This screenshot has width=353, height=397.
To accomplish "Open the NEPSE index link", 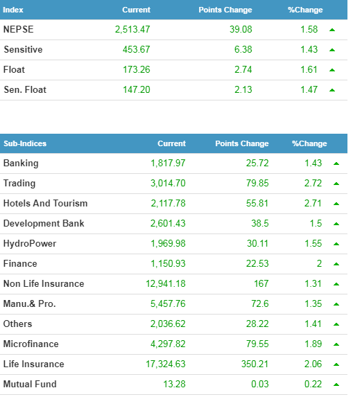I will point(18,29).
